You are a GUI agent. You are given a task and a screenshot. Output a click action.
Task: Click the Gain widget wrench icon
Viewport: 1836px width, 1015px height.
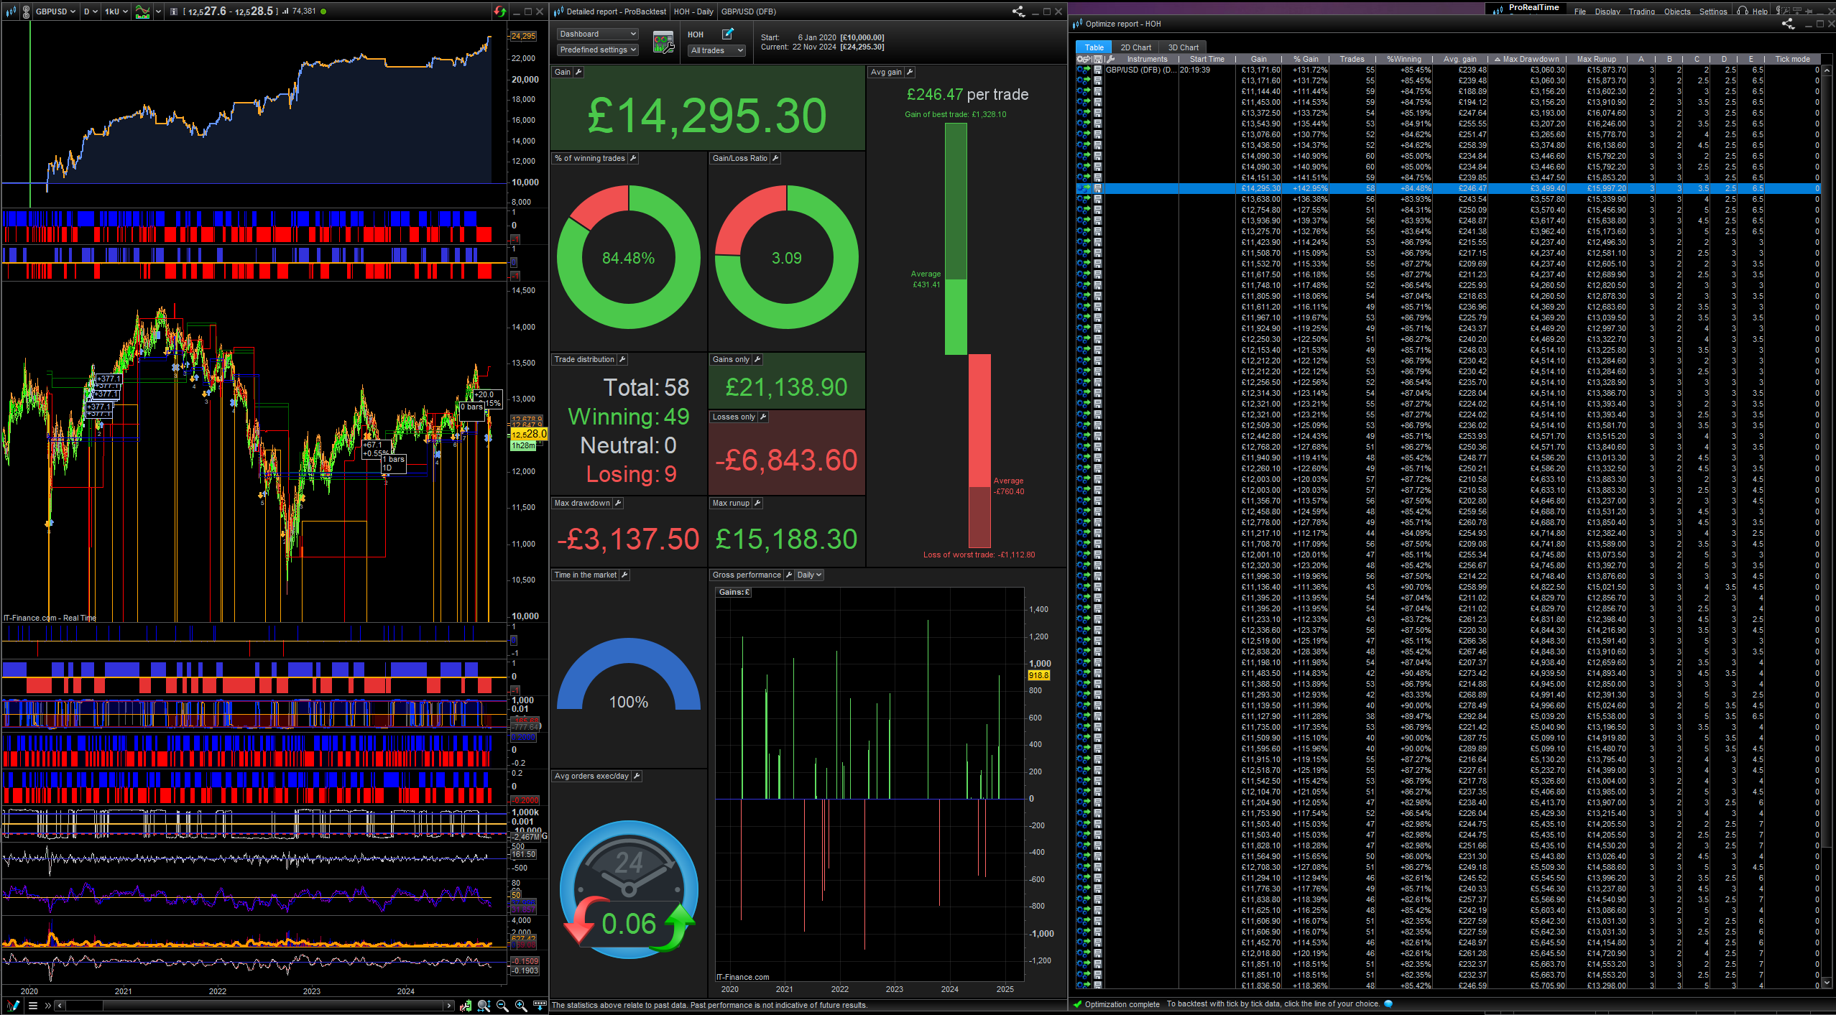578,72
